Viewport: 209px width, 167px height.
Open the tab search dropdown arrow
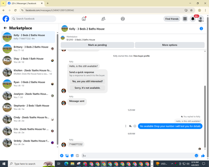3,3
